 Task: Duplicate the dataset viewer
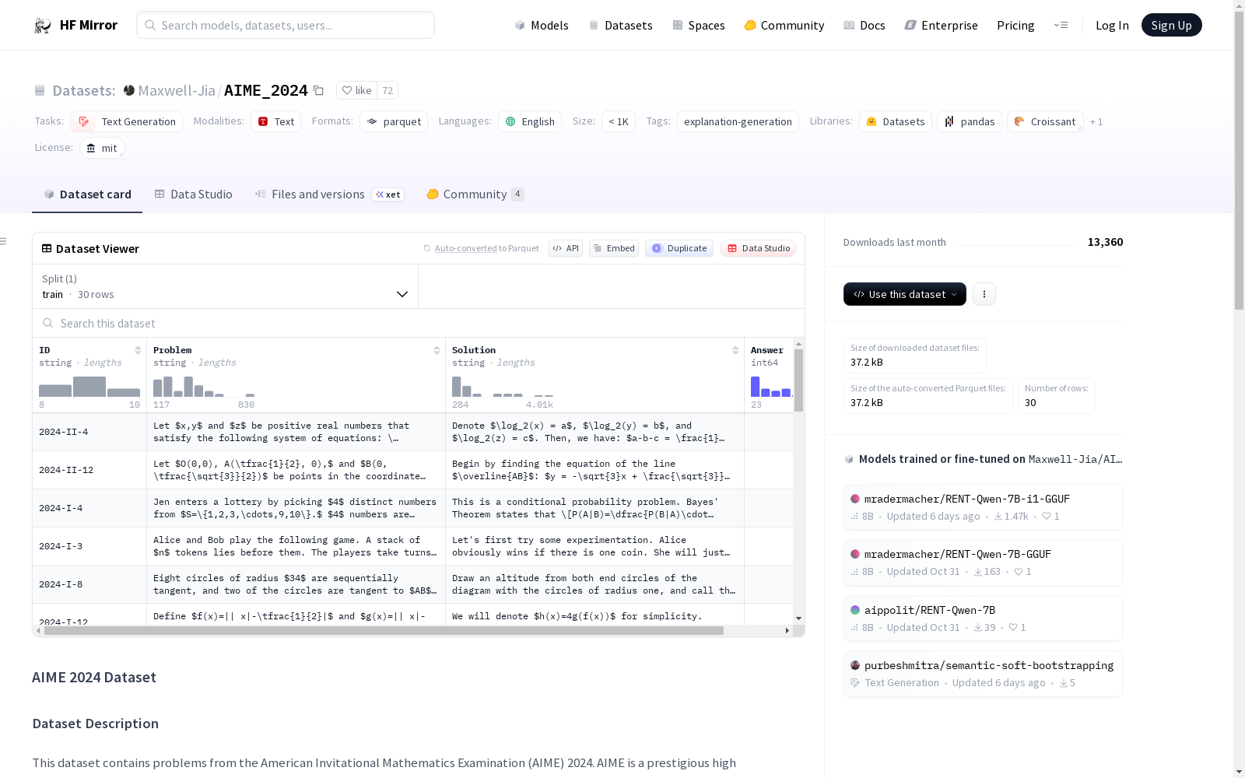tap(679, 248)
